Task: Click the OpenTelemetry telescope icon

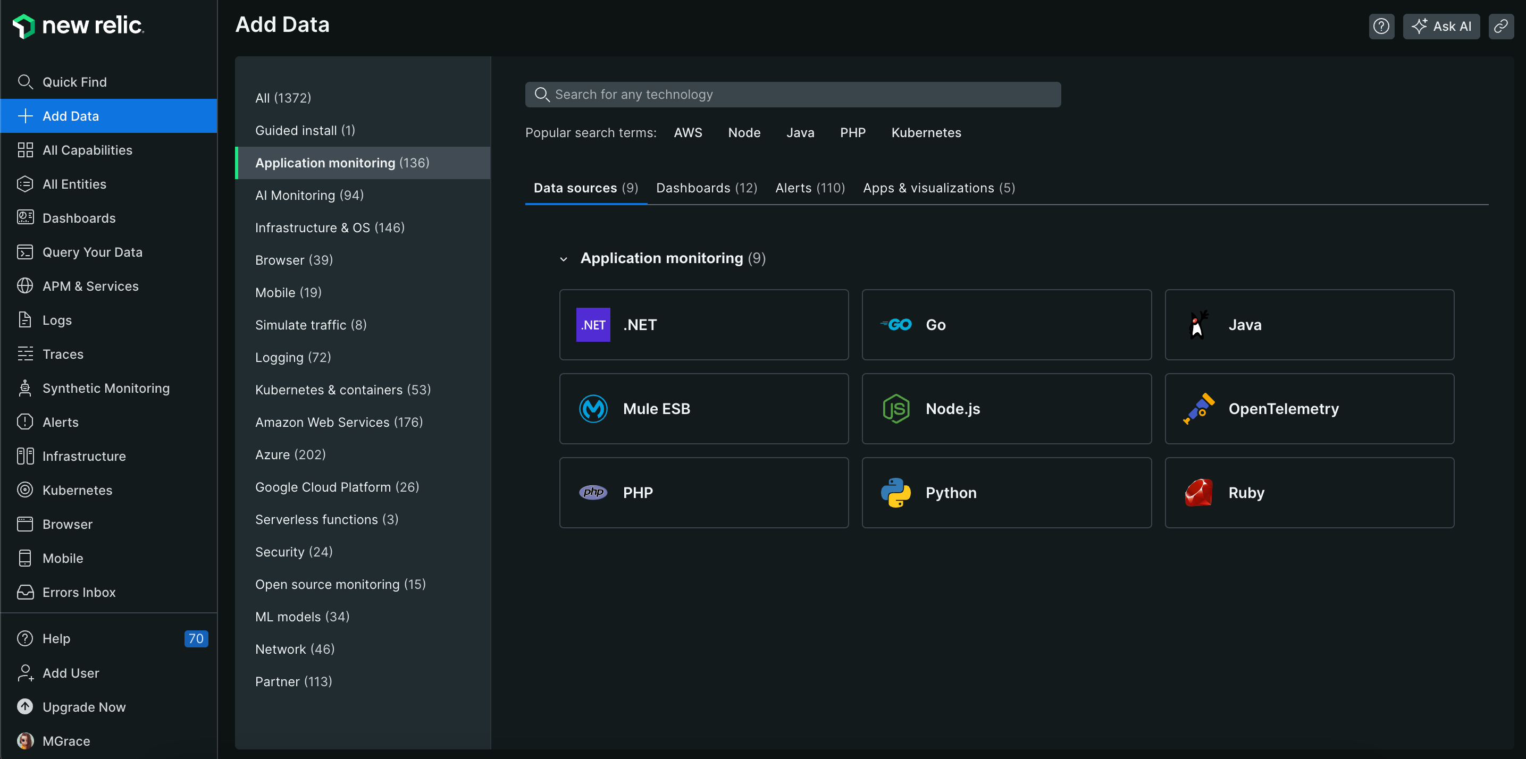Action: click(1198, 409)
